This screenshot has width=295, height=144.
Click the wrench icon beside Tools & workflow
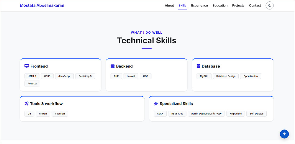27,104
